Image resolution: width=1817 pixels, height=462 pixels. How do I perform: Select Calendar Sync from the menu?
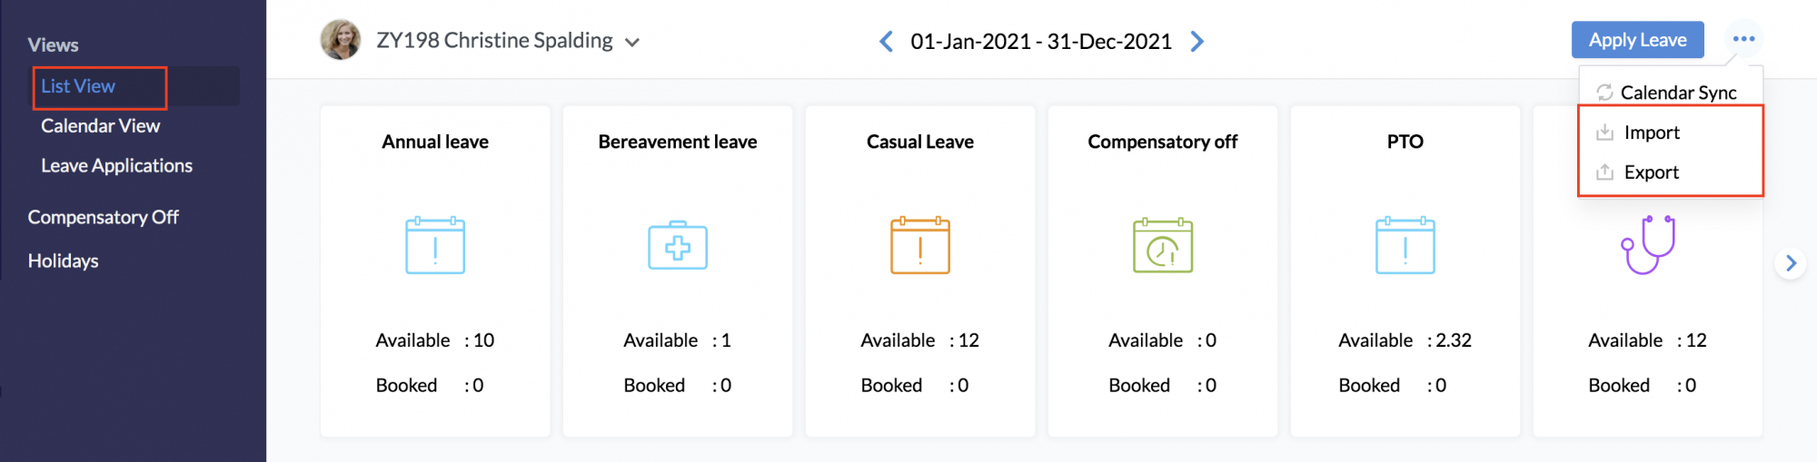pyautogui.click(x=1677, y=93)
